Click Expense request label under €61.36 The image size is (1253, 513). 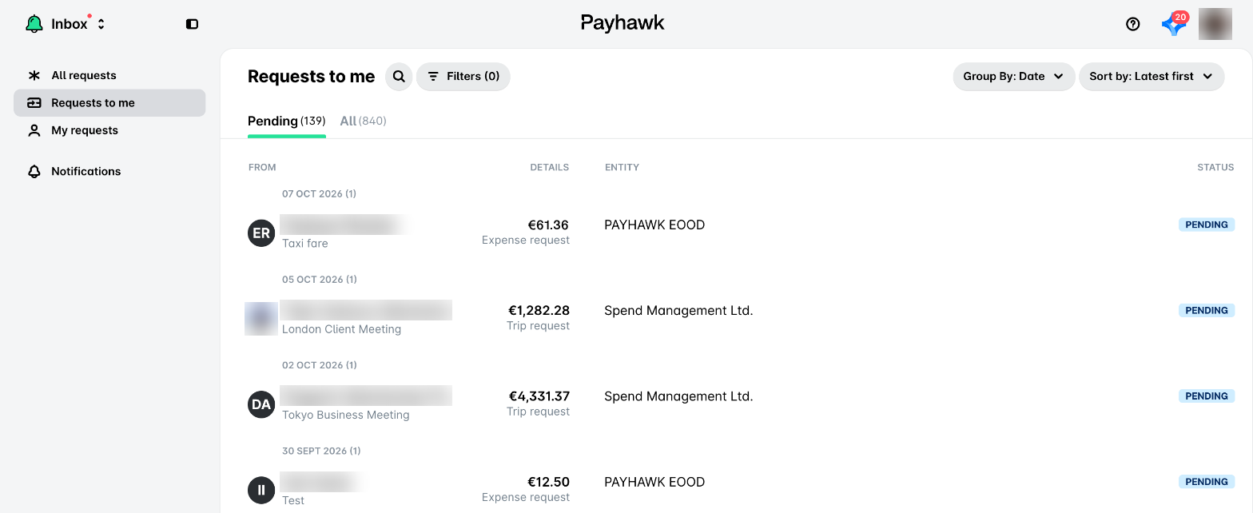pyautogui.click(x=526, y=241)
